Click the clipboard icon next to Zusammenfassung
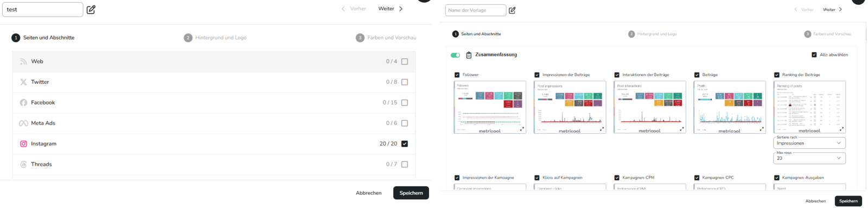The width and height of the screenshot is (868, 209). (469, 55)
